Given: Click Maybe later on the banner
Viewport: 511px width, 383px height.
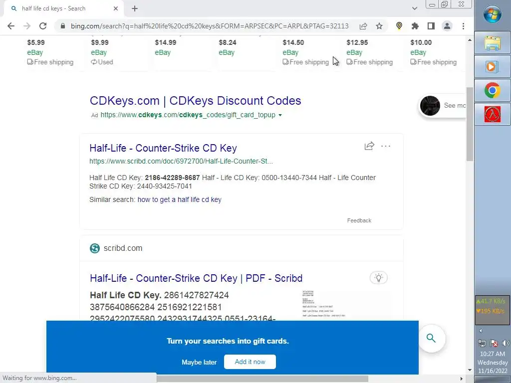Looking at the screenshot, I should [x=199, y=362].
